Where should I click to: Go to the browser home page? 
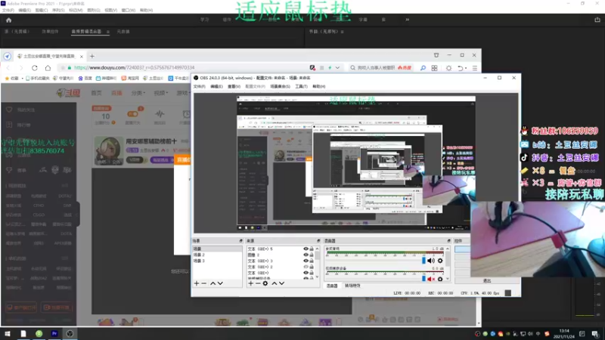coord(48,68)
